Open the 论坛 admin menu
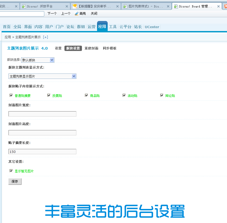 pos(70,27)
